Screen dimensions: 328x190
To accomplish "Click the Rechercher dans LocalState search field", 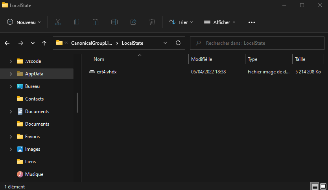I will coord(257,43).
